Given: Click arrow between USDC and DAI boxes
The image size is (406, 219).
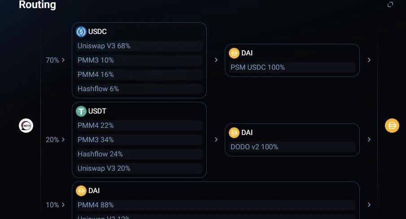Looking at the screenshot, I should click(216, 60).
